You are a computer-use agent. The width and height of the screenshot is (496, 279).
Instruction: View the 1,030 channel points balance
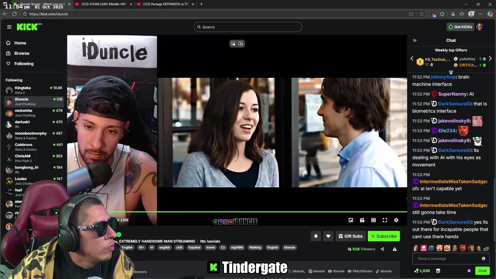(x=422, y=271)
